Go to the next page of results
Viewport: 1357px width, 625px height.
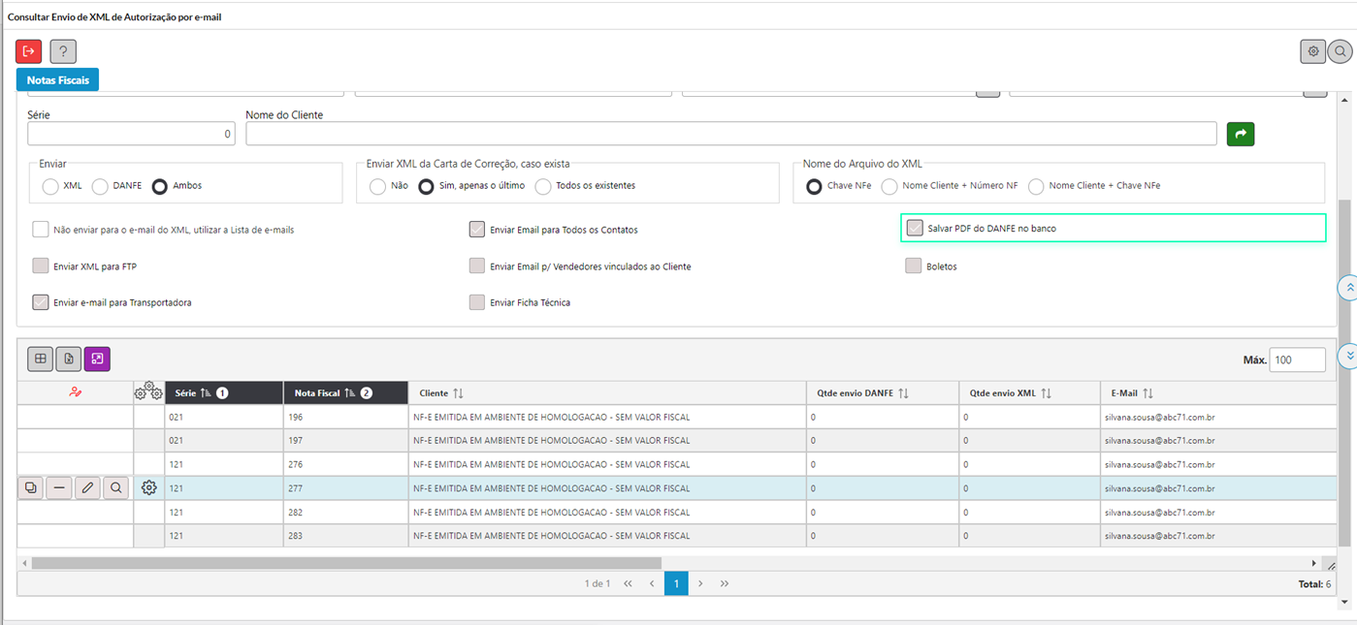click(x=700, y=583)
